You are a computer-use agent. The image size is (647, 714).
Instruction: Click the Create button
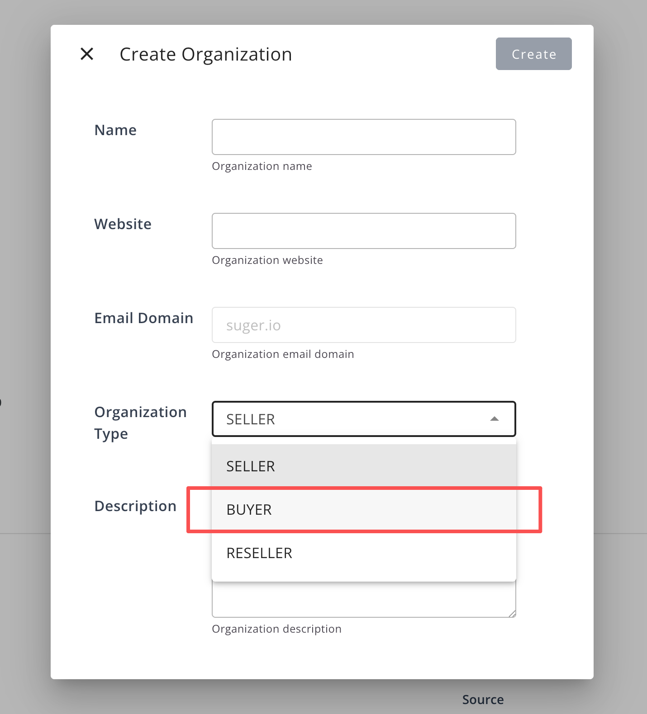click(533, 54)
